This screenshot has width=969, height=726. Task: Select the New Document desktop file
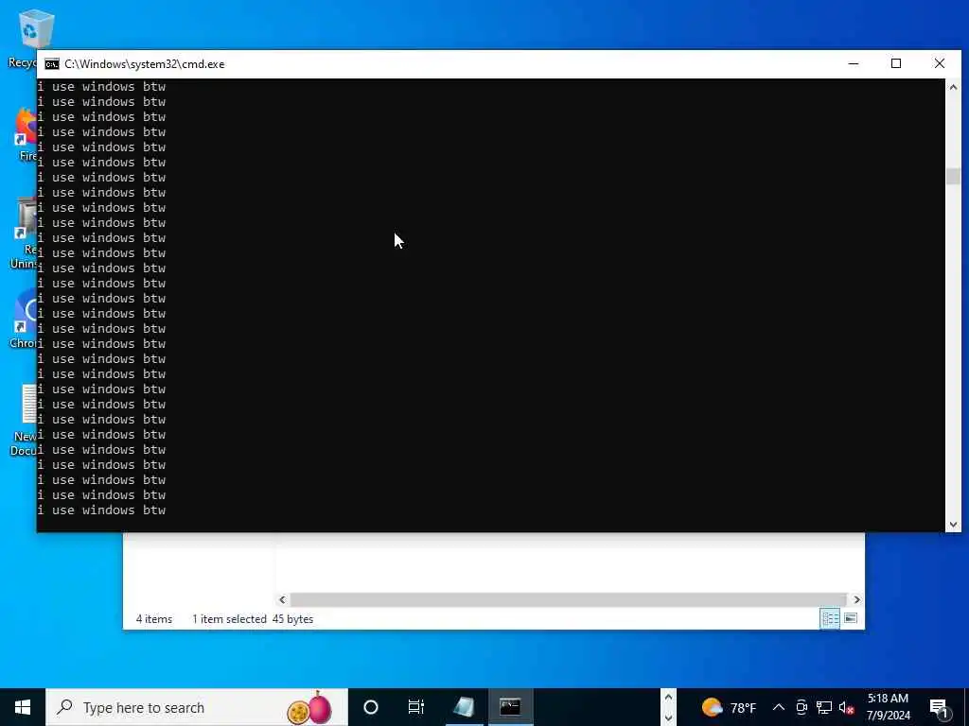pos(24,420)
